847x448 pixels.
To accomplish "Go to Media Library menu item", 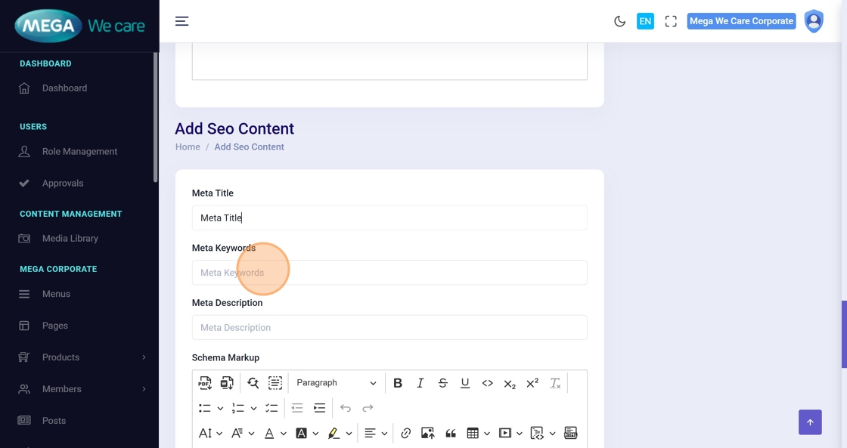I will click(70, 238).
